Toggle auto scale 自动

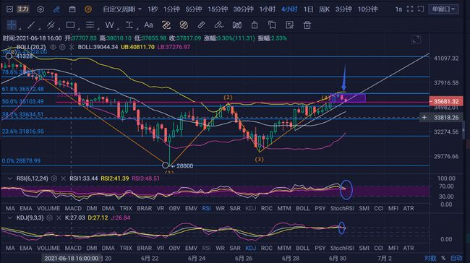pyautogui.click(x=456, y=258)
